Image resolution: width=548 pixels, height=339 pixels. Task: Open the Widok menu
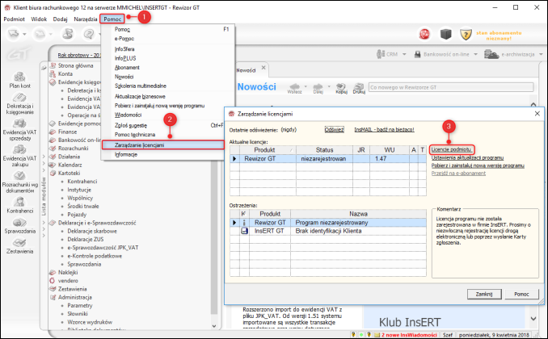tap(39, 19)
